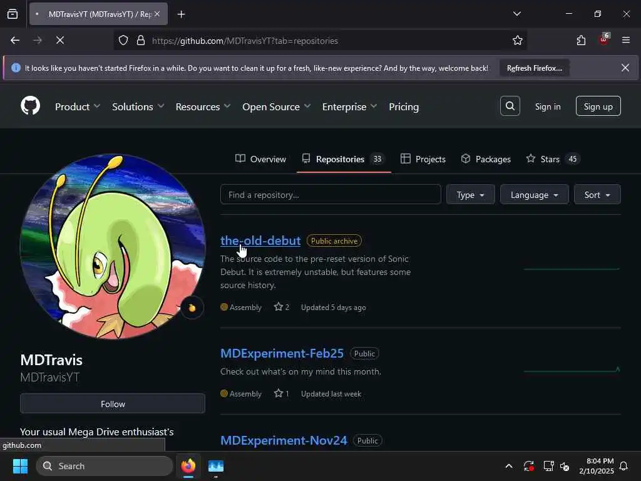Go back with the browser back arrow
This screenshot has height=481, width=641.
15,40
